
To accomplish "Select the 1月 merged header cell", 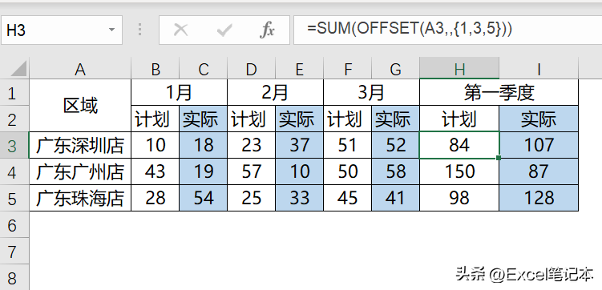I will point(179,92).
